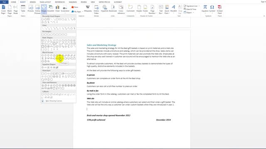This screenshot has width=266, height=149.
Task: Click the '15% profit achieved' line
Action: pyautogui.click(x=96, y=120)
